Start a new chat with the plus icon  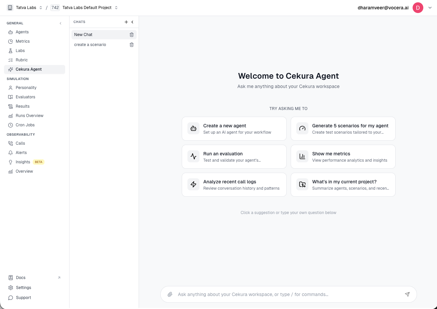pyautogui.click(x=126, y=22)
